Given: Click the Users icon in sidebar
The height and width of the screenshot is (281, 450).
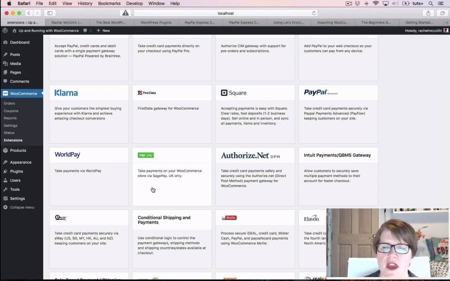Looking at the screenshot, I should pos(5,181).
